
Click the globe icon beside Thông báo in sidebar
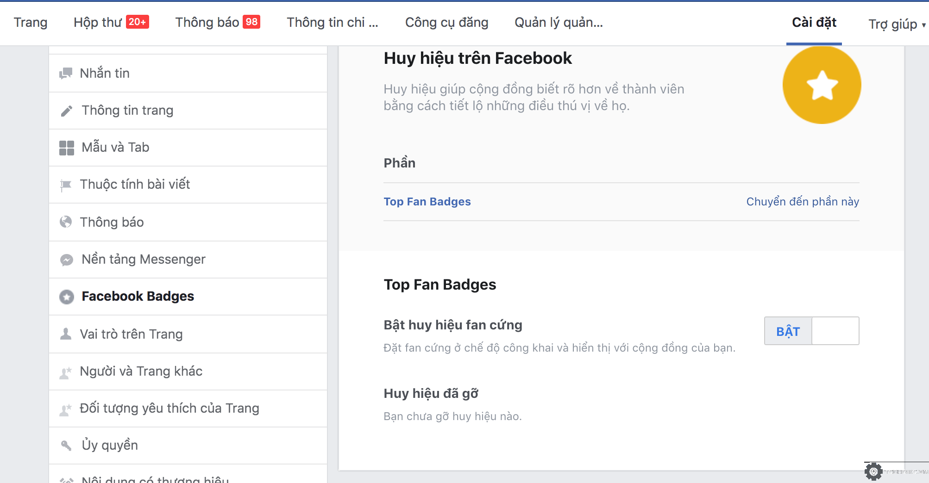pyautogui.click(x=66, y=222)
